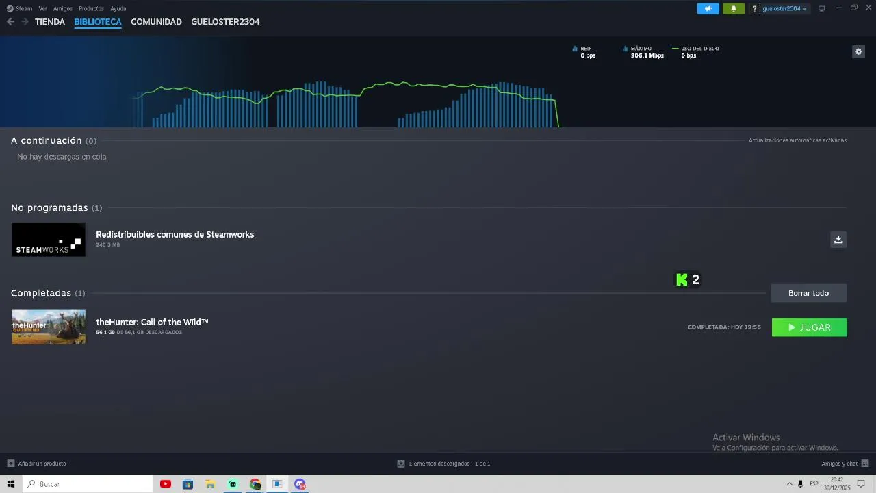
Task: Open the TIENDA tab
Action: pyautogui.click(x=50, y=22)
